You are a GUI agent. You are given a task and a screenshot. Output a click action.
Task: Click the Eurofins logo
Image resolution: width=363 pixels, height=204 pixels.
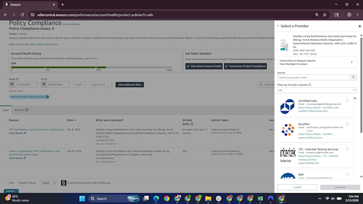288,130
